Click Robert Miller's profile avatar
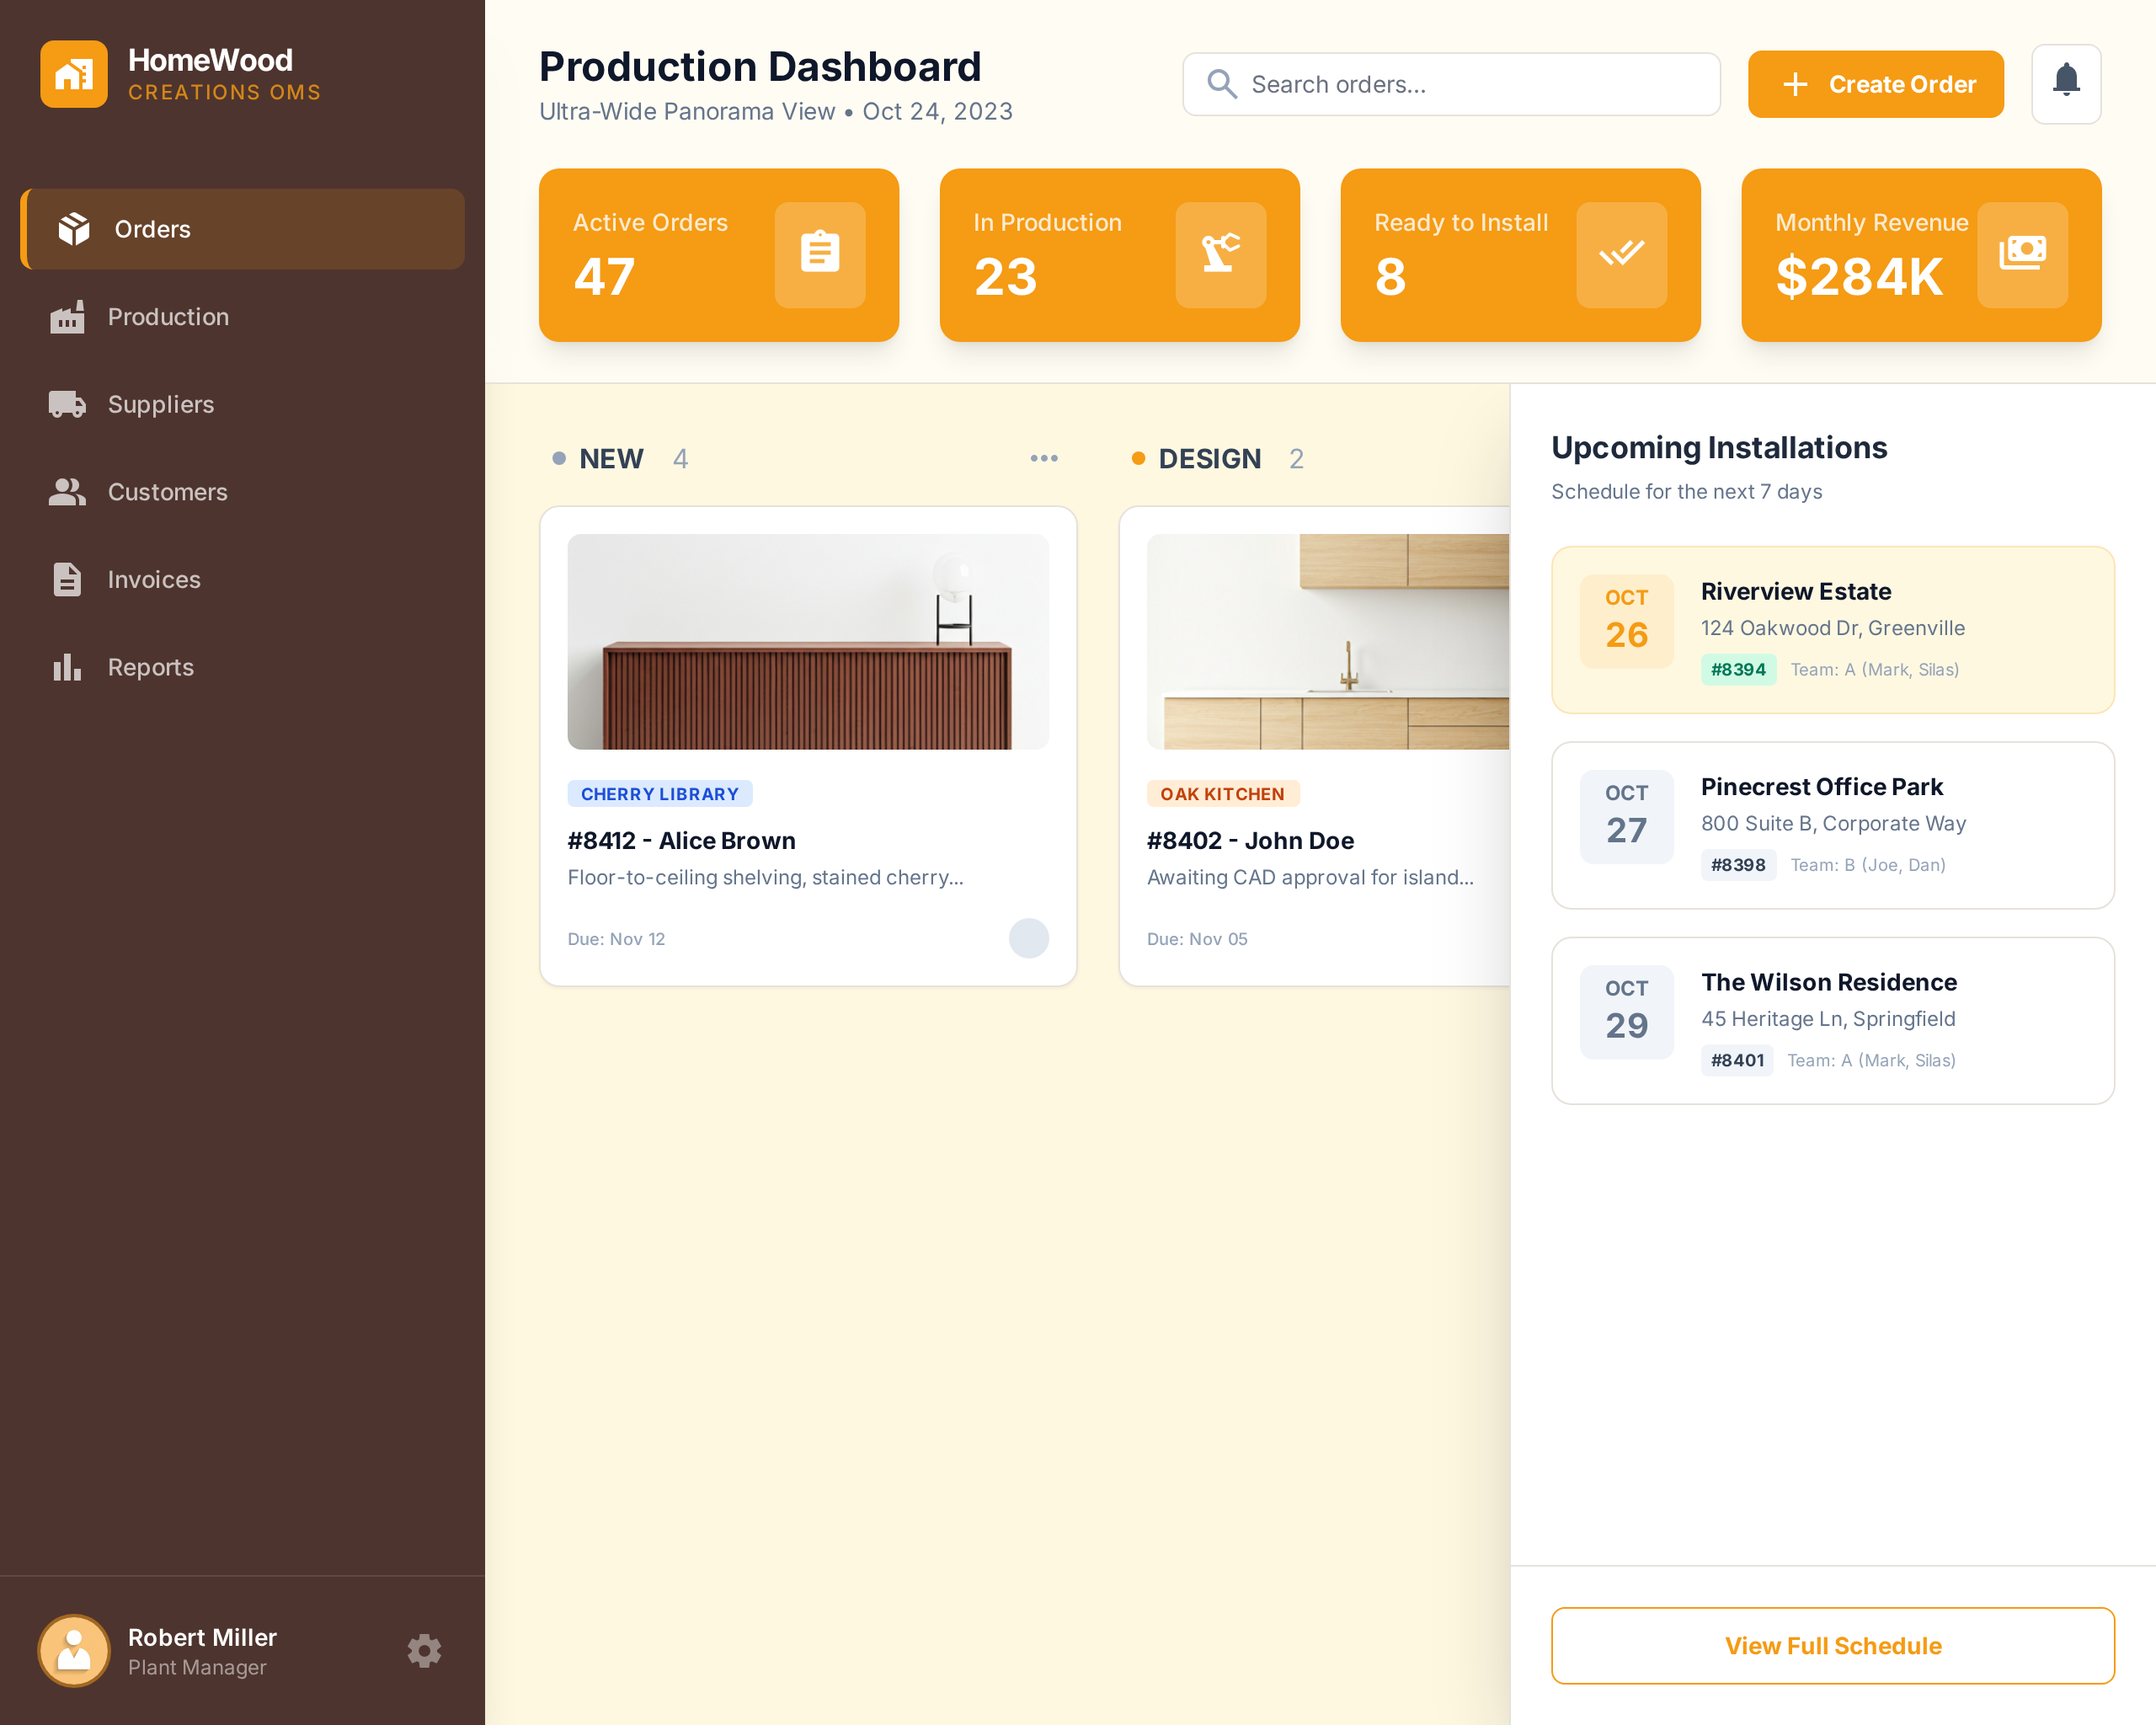Screen dimensions: 2156x1725 (74, 1650)
